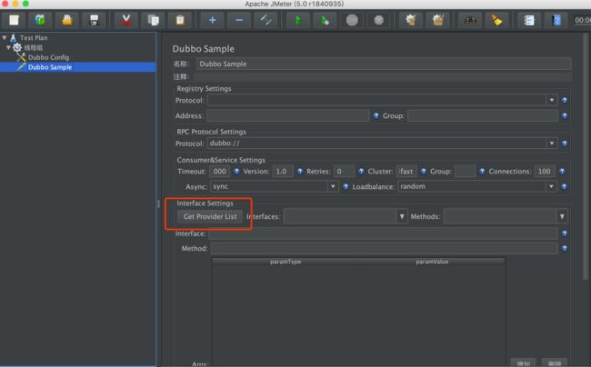Viewport: 591px width, 367px height.
Task: Collapse the Test Plan tree node
Action: click(x=5, y=37)
